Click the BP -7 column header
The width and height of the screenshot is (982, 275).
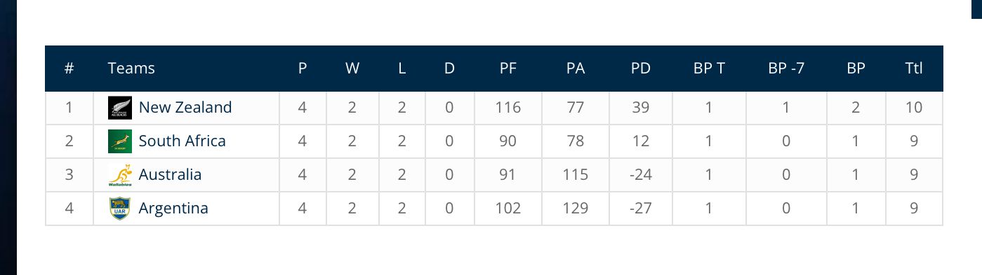(786, 69)
